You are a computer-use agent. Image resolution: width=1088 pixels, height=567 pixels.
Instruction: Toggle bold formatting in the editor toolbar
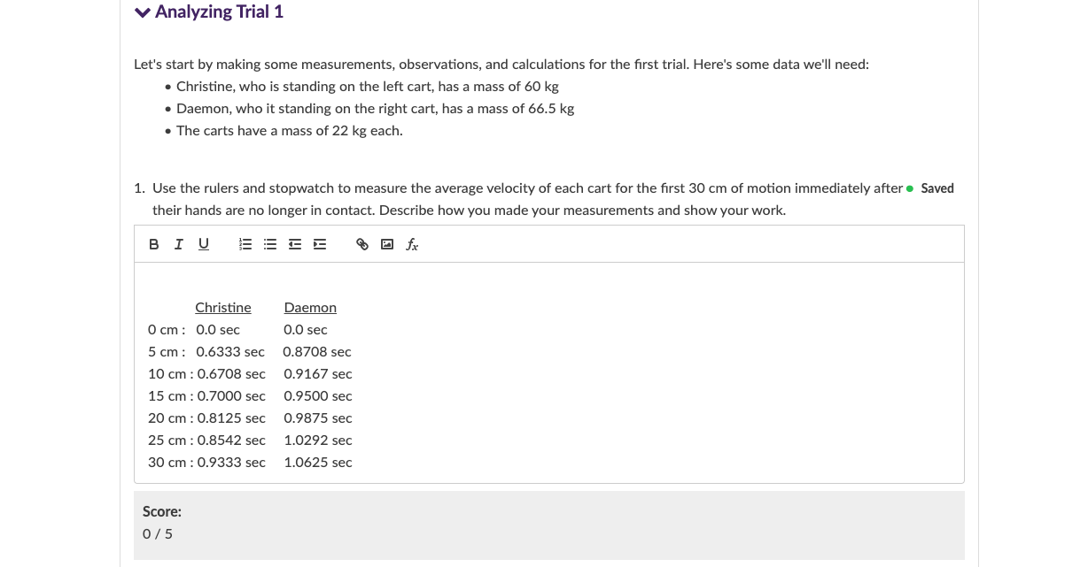[154, 244]
